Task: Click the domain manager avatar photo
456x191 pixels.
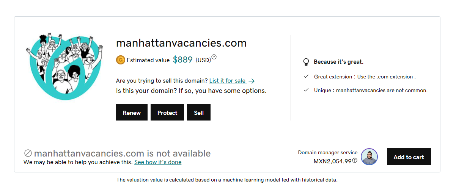Action: [369, 157]
